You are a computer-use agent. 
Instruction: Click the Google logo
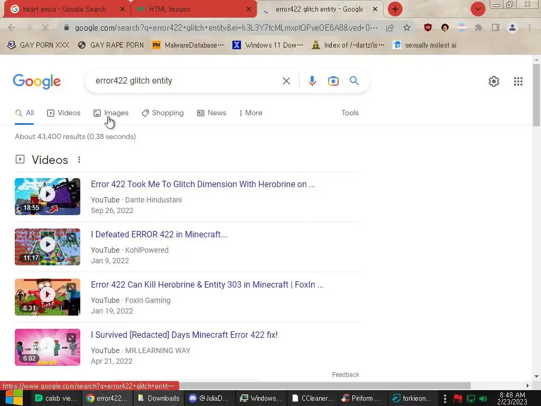(x=36, y=81)
